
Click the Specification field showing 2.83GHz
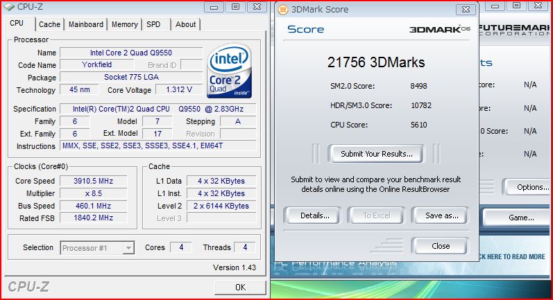click(x=158, y=109)
